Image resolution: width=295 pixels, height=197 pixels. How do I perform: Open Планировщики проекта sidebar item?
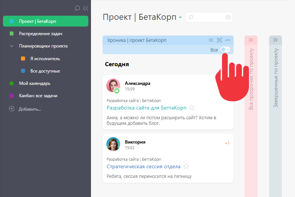tap(43, 46)
